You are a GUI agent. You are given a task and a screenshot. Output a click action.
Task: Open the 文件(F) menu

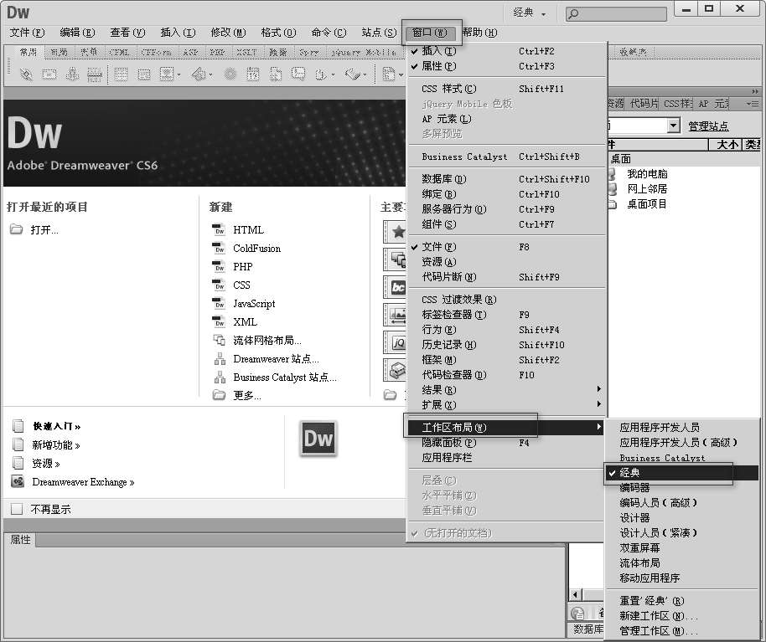27,33
